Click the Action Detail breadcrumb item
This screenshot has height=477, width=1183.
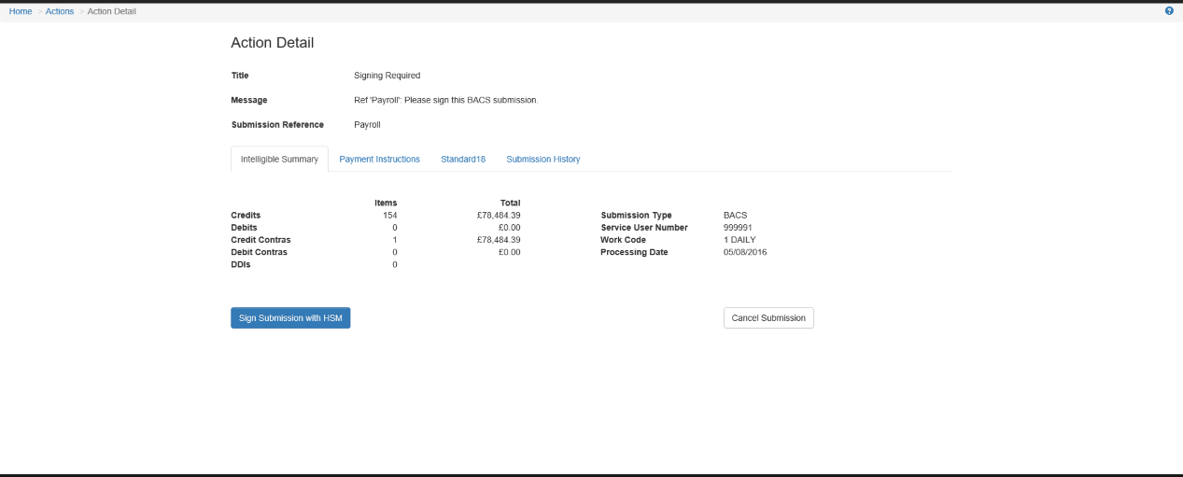coord(112,11)
